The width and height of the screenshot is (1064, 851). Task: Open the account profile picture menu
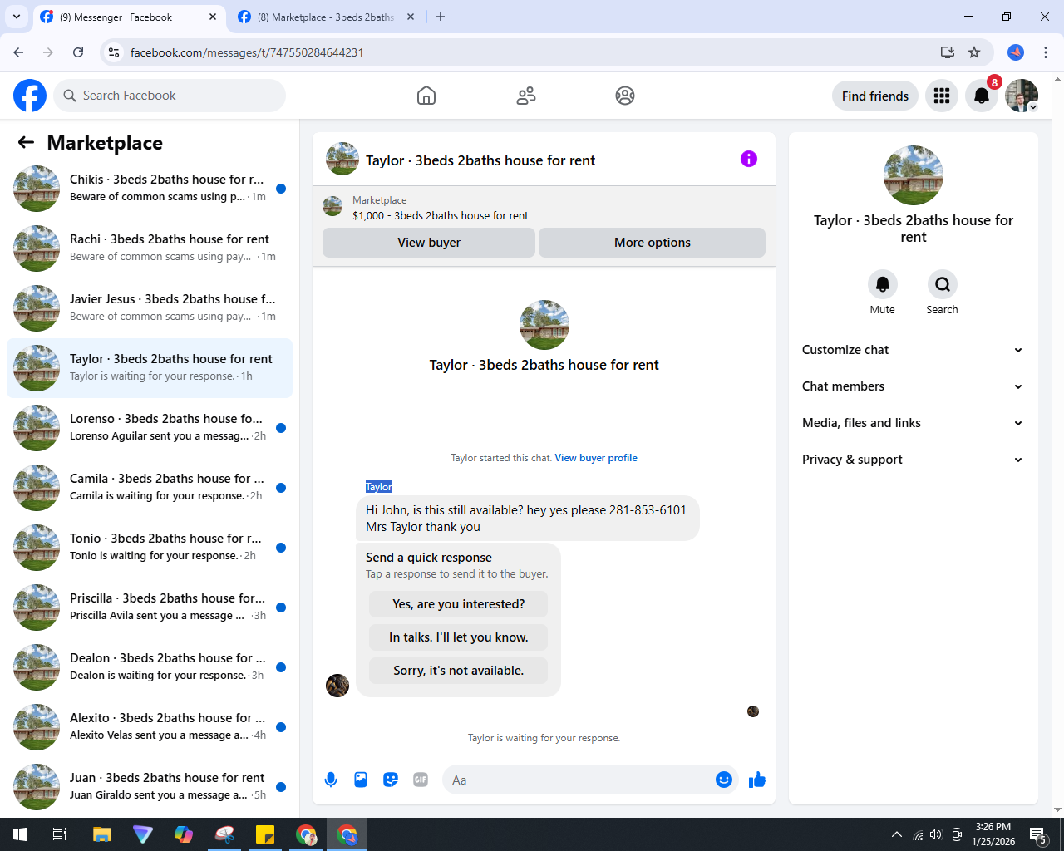pos(1022,96)
